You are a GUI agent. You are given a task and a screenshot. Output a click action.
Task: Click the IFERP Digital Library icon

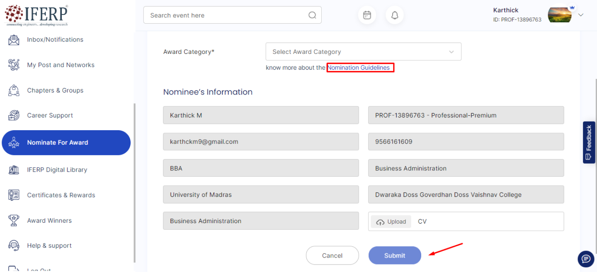tap(14, 170)
